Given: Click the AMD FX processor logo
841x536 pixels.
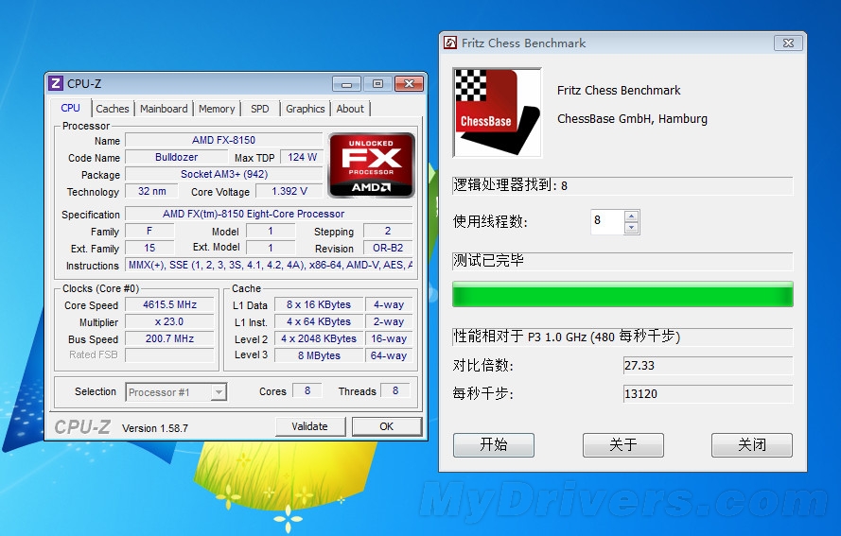Looking at the screenshot, I should click(x=371, y=164).
